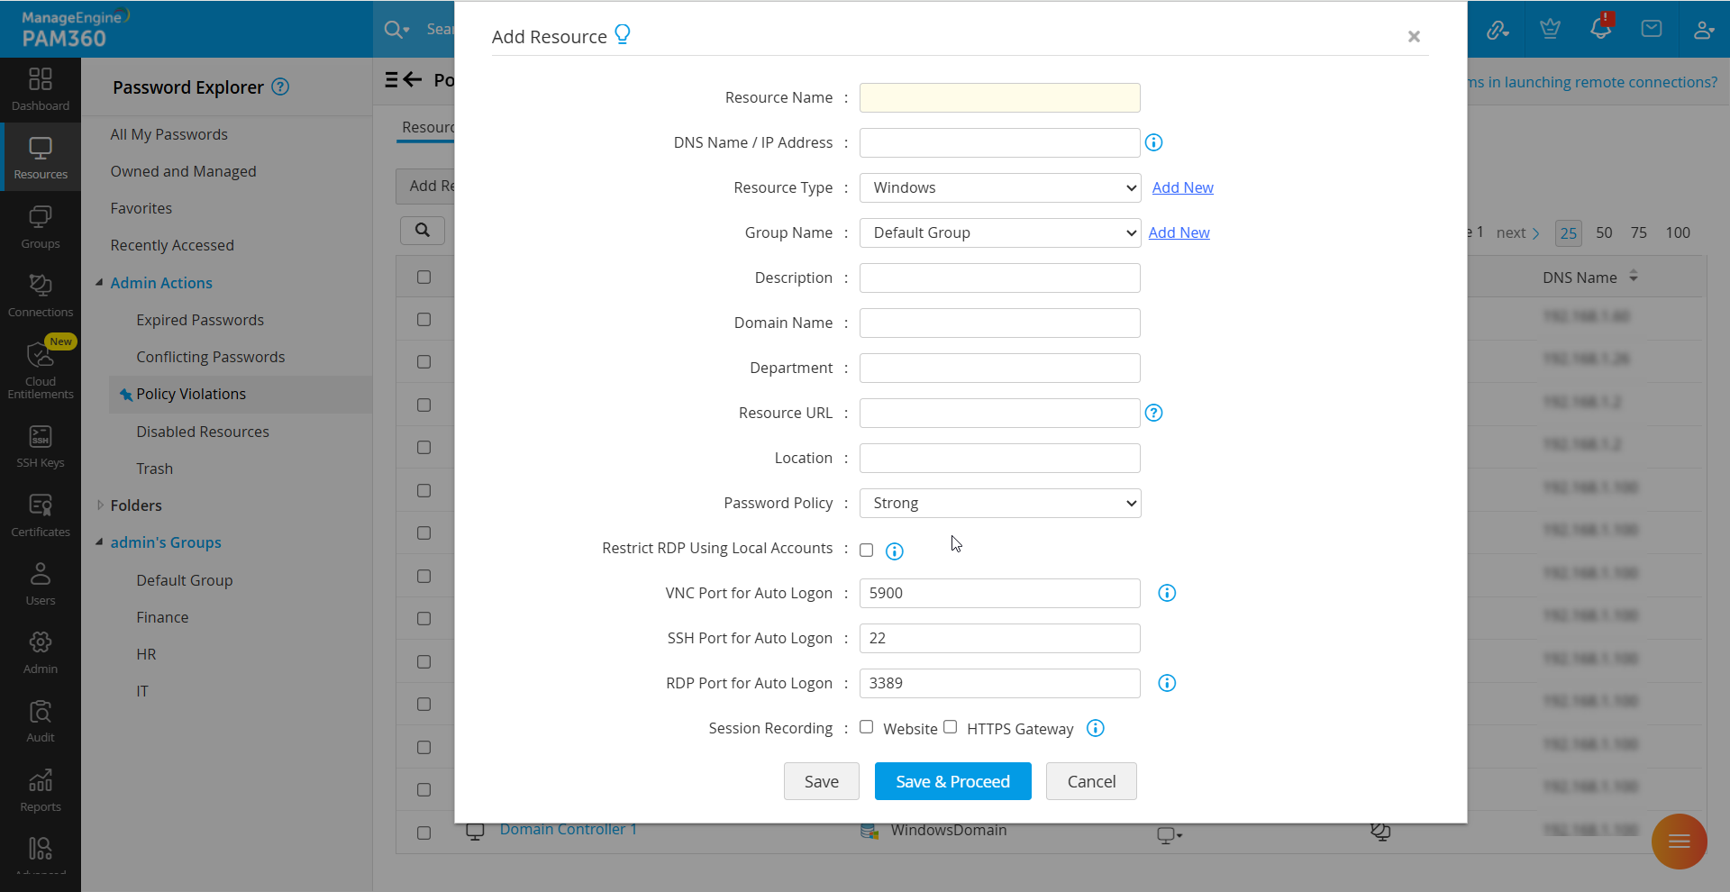The width and height of the screenshot is (1730, 892).
Task: Open Conflicting Passwords
Action: 211,357
